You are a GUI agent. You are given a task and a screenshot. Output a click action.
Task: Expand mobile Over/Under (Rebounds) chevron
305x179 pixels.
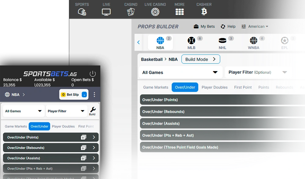pyautogui.click(x=94, y=148)
